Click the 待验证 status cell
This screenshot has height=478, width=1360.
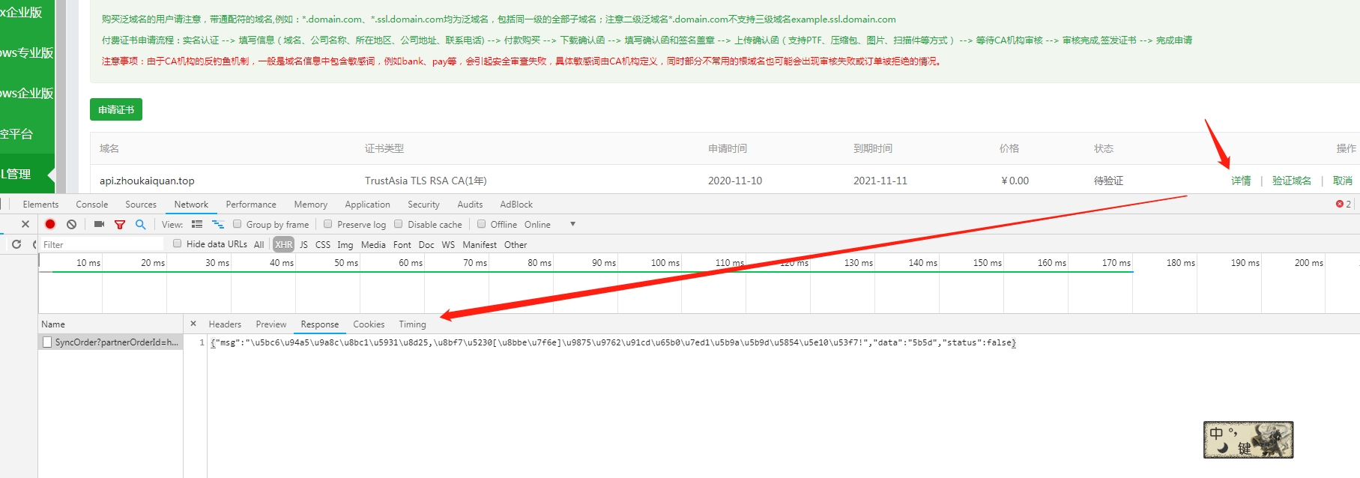(1108, 181)
